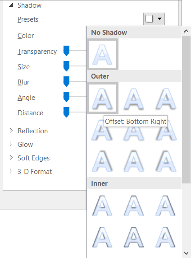Apply the first inner shadow preset
Screen dimensions: 191x258
pos(103,205)
